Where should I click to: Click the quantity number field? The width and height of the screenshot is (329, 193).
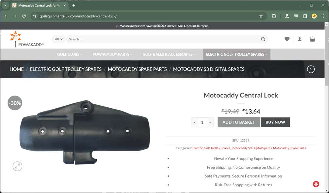click(202, 122)
